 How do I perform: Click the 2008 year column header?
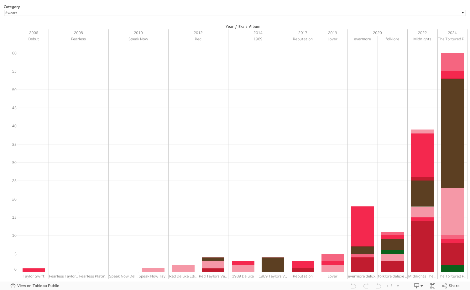click(78, 33)
